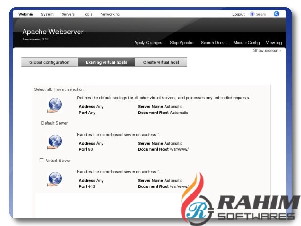Open the port 443 virtual server globe icon
301x226 pixels.
pyautogui.click(x=55, y=179)
